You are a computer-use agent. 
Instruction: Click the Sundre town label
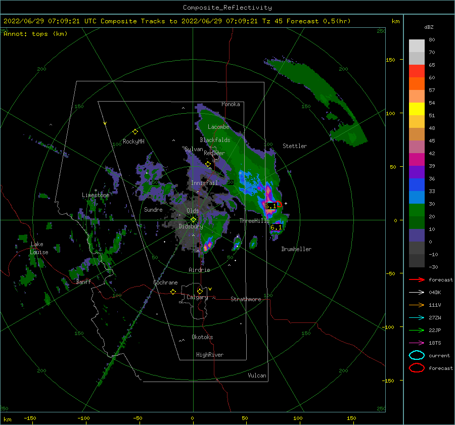153,209
